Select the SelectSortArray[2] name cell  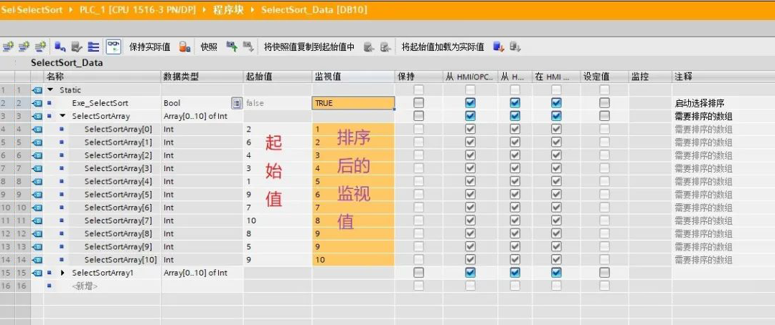(118, 155)
